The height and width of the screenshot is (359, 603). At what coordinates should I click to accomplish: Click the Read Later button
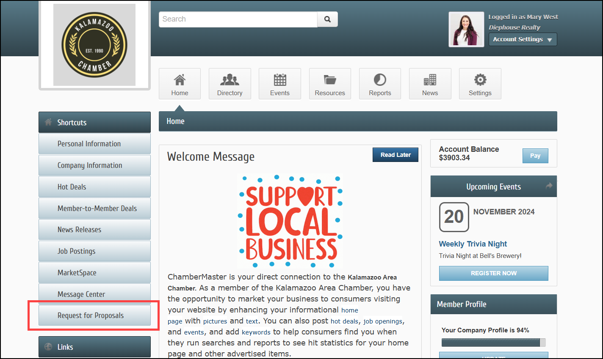(396, 155)
